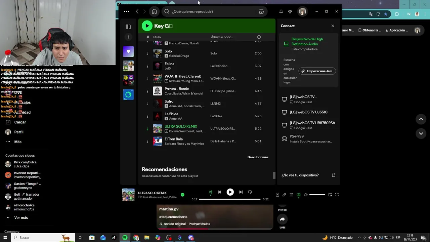Viewport: 430px width, 242px height.
Task: Mute the Spotify volume icon
Action: pyautogui.click(x=306, y=195)
